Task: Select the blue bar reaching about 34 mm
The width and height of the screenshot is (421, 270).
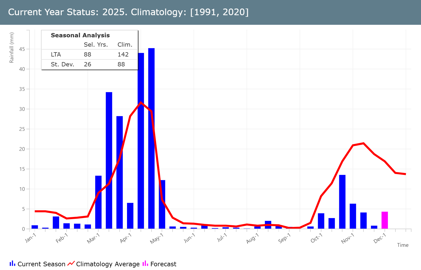Action: [109, 160]
